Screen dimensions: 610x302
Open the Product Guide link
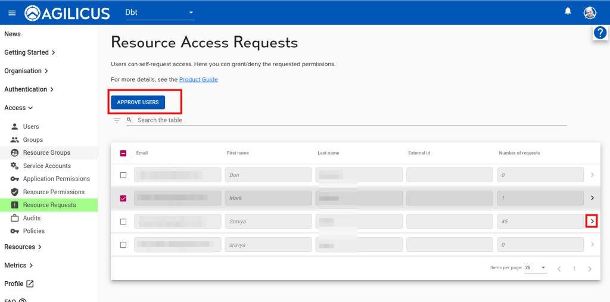click(x=198, y=79)
